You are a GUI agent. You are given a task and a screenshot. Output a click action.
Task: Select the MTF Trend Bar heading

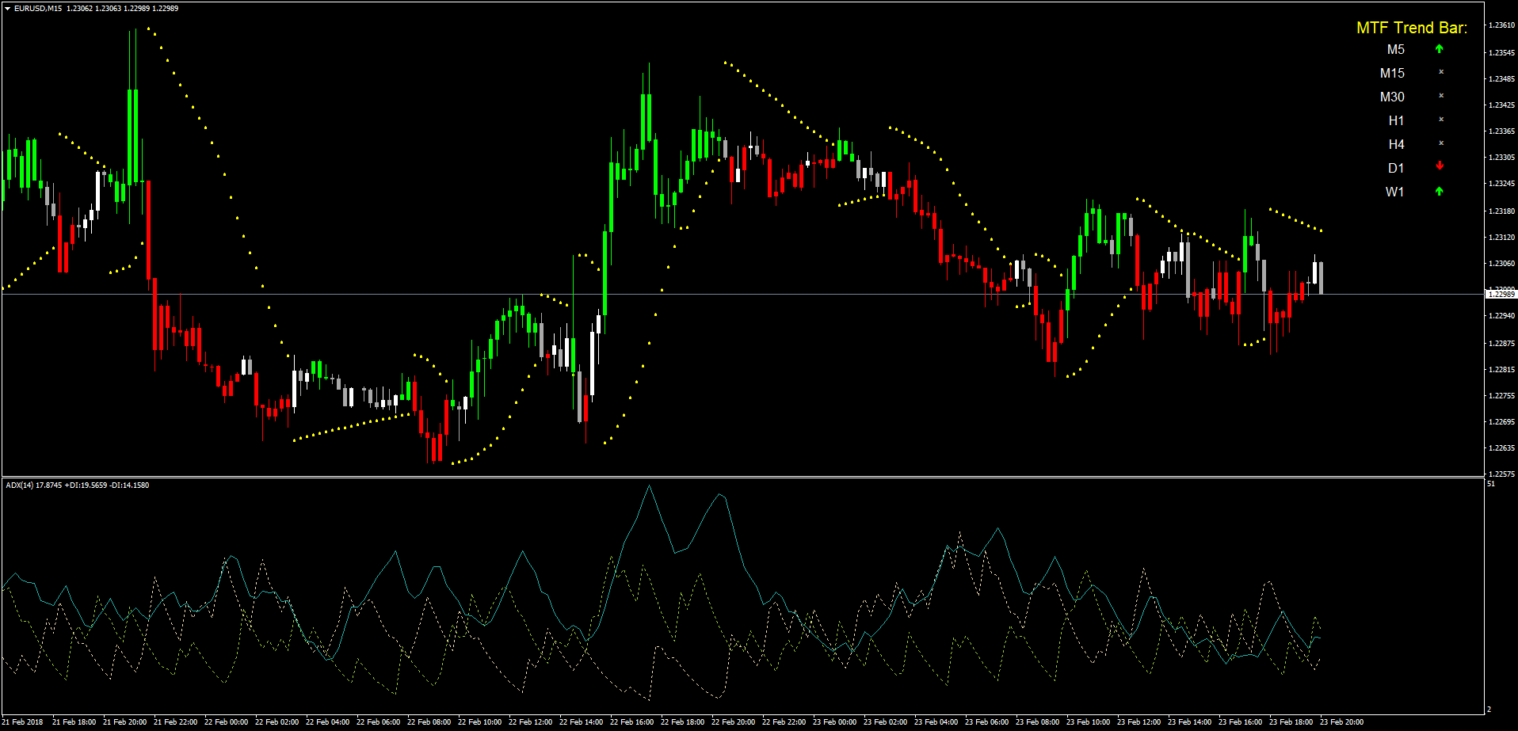click(1412, 28)
